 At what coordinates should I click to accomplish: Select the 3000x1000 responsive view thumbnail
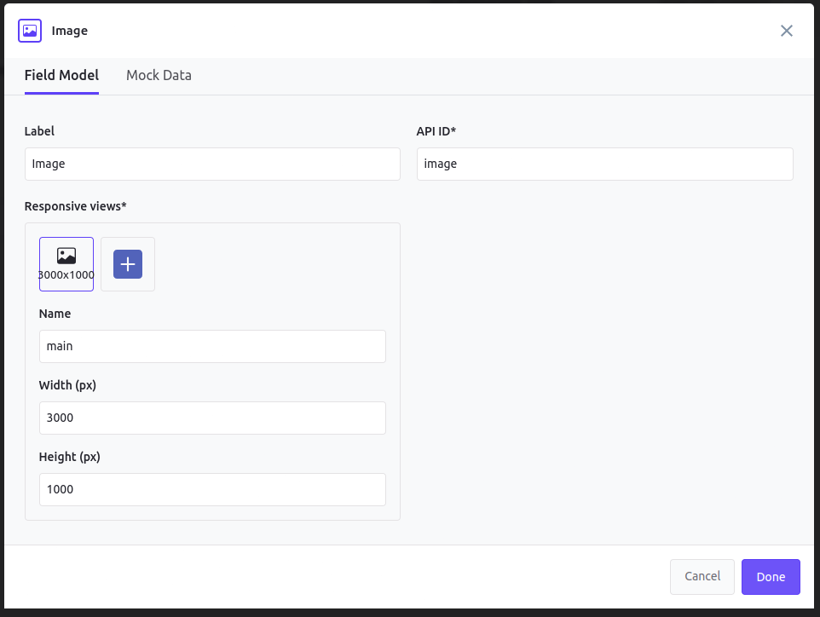pyautogui.click(x=66, y=264)
